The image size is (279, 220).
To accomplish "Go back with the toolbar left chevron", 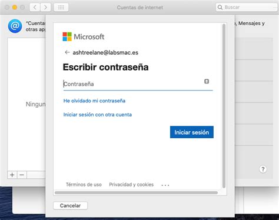I will pos(35,8).
